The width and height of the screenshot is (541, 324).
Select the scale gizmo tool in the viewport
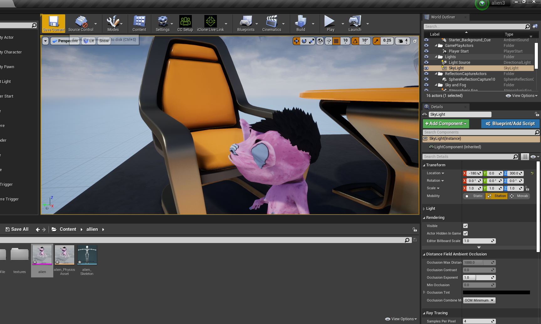(x=312, y=41)
